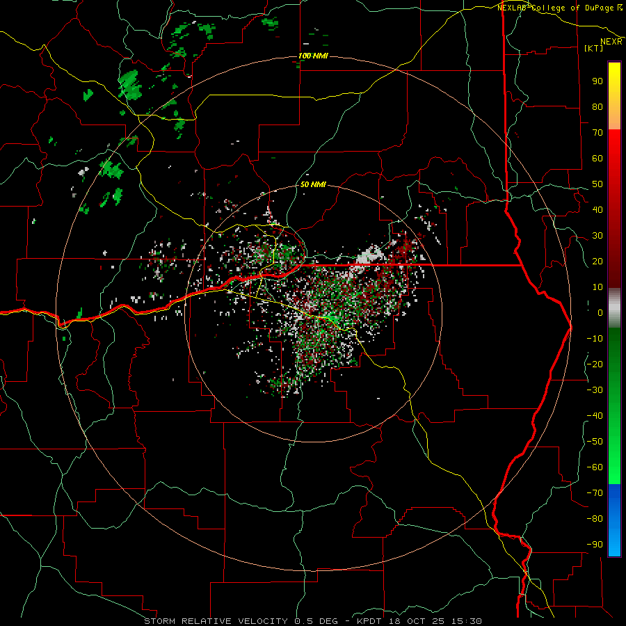Click the [KT] units label above color scale
The image size is (626, 626).
click(x=594, y=48)
